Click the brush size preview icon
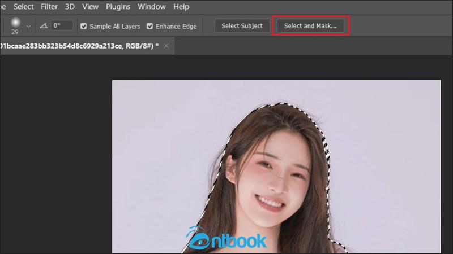453x254 pixels. pos(15,23)
